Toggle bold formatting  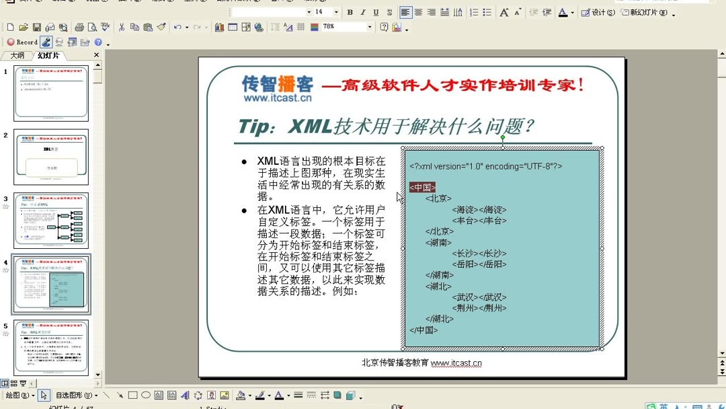pyautogui.click(x=350, y=11)
